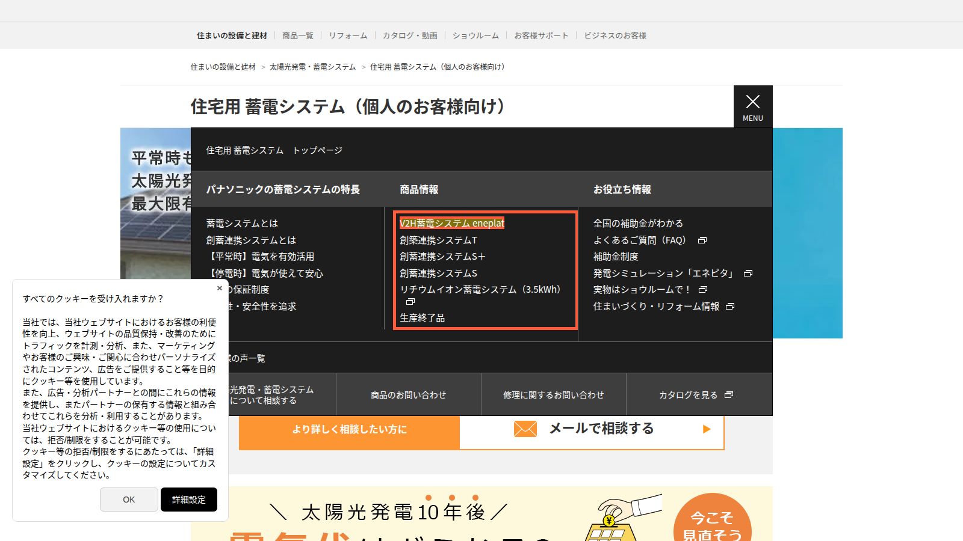This screenshot has width=963, height=541.
Task: Accept cookies with OK button
Action: 129,500
